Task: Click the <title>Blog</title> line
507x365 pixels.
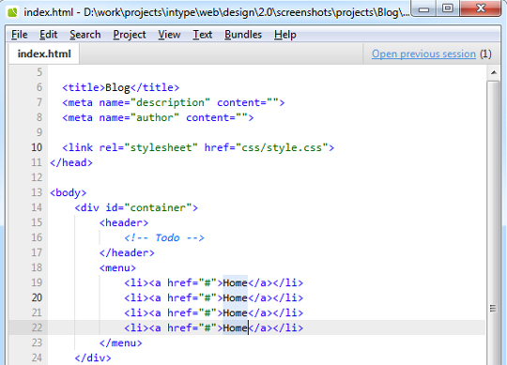Action: 120,87
